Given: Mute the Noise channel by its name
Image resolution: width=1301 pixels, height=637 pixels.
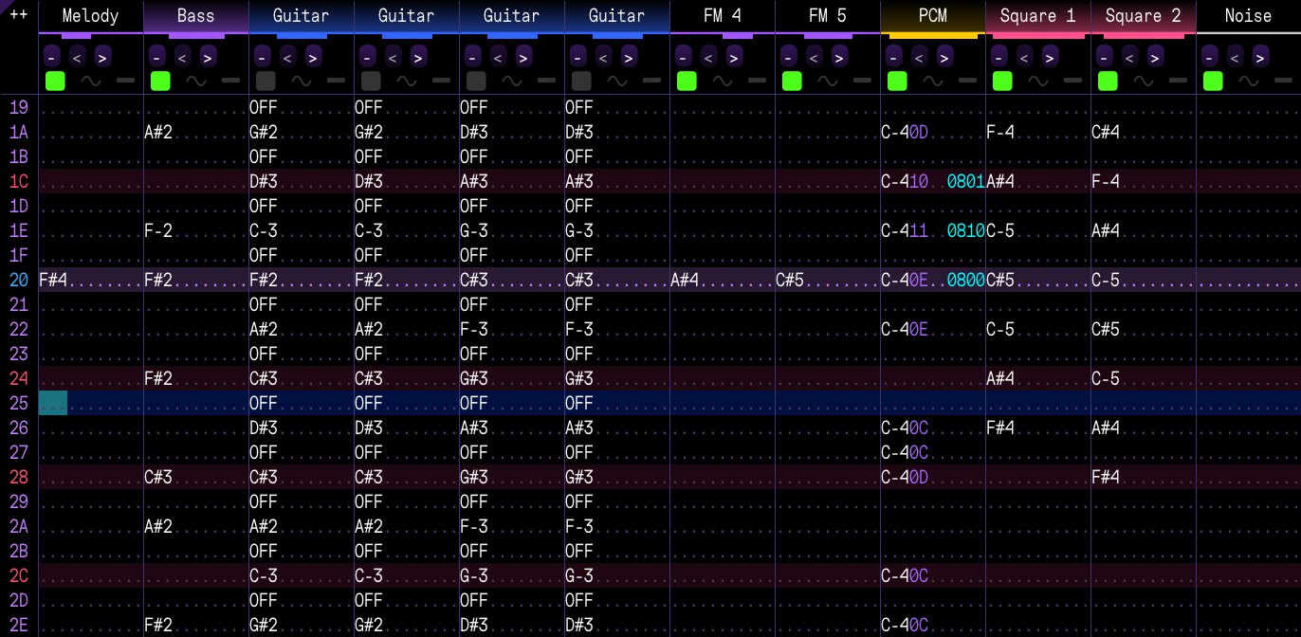Looking at the screenshot, I should click(x=1248, y=16).
